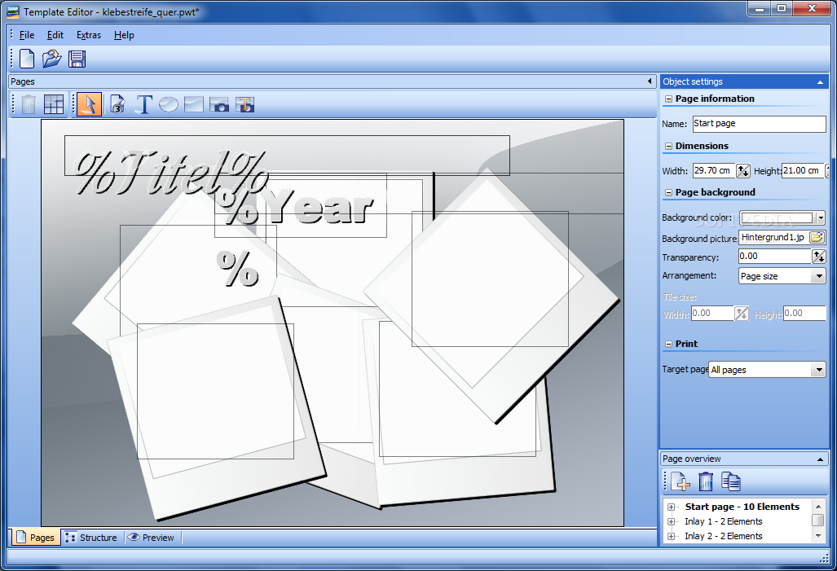Insert a page number object
This screenshot has width=837, height=571.
click(x=117, y=104)
